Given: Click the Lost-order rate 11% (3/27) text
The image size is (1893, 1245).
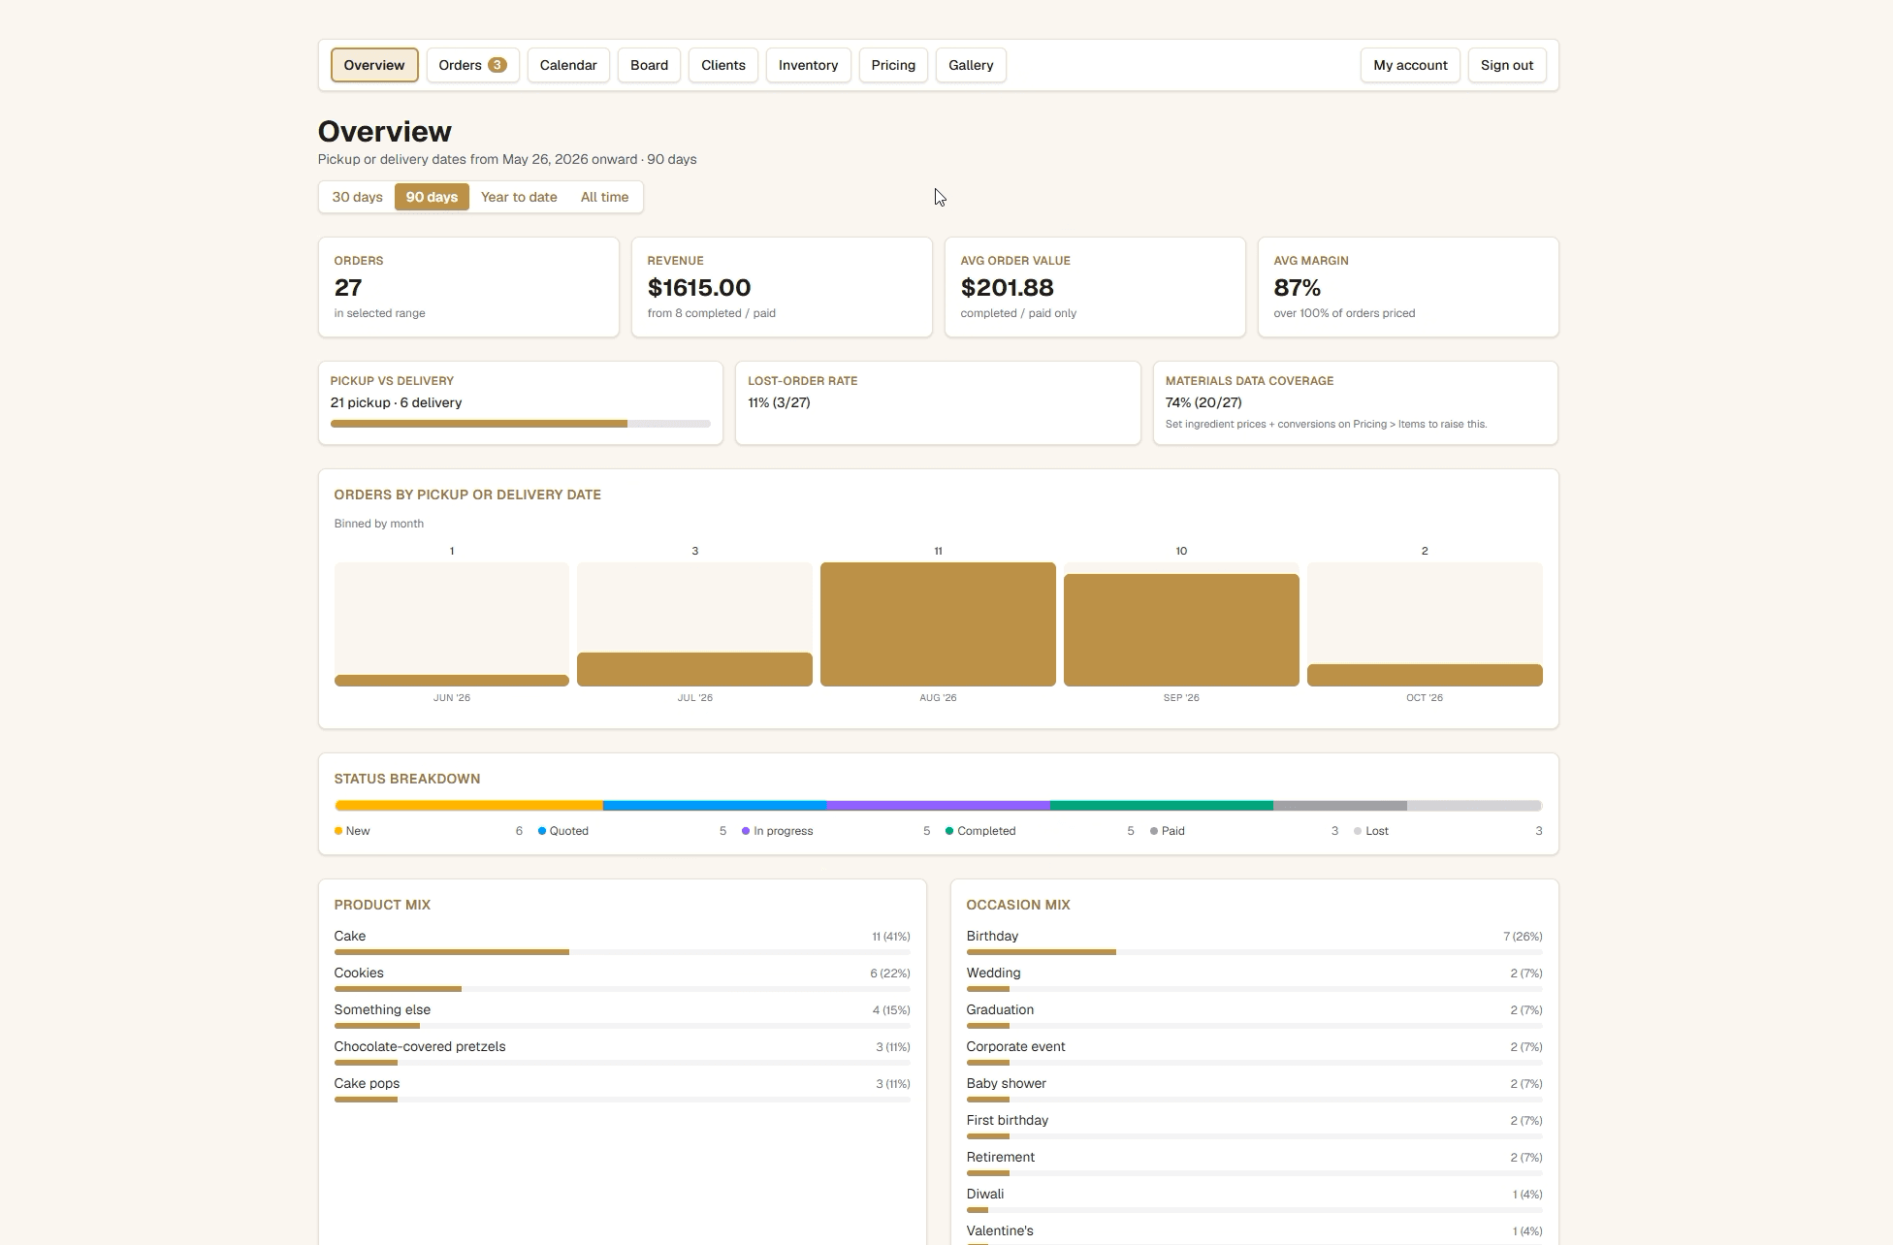Looking at the screenshot, I should tap(779, 402).
